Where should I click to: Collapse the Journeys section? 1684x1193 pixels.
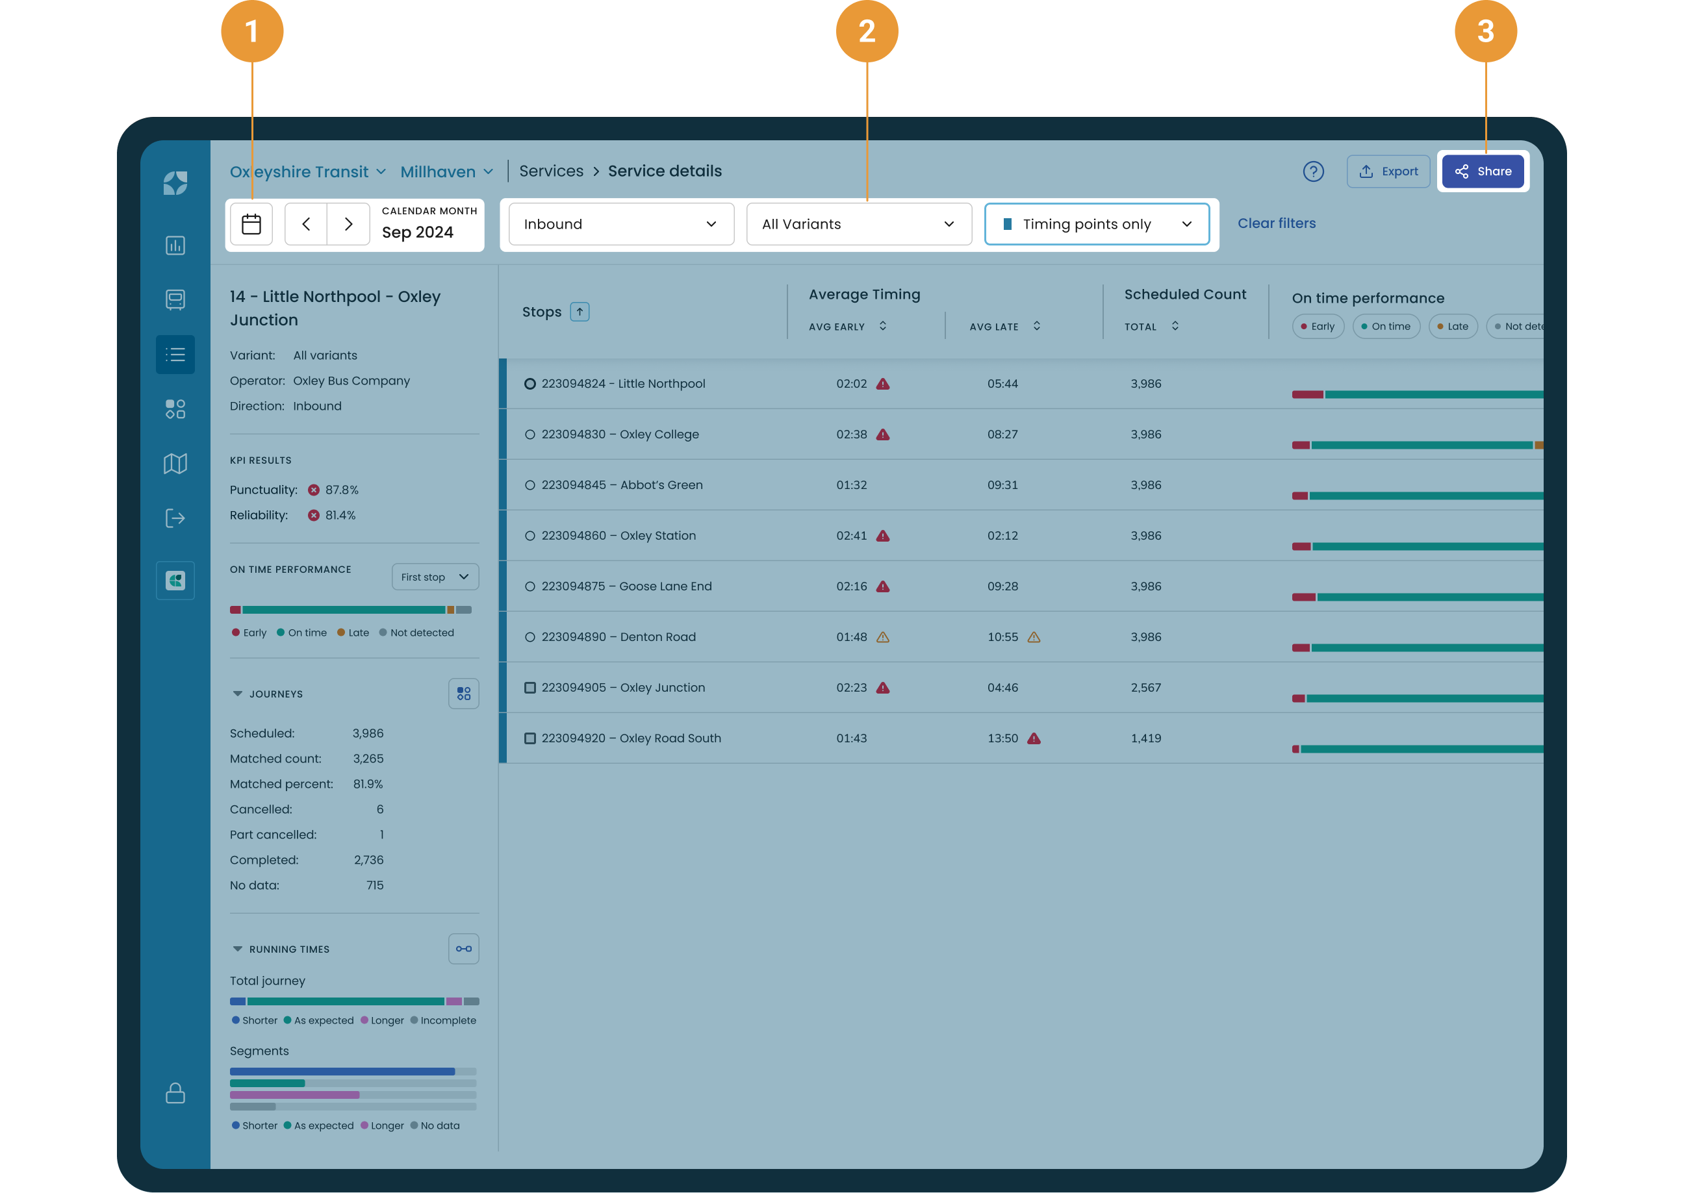pyautogui.click(x=237, y=694)
